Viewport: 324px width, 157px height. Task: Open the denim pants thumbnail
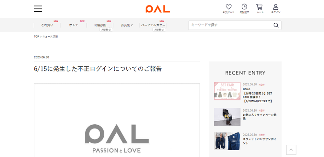(x=227, y=141)
